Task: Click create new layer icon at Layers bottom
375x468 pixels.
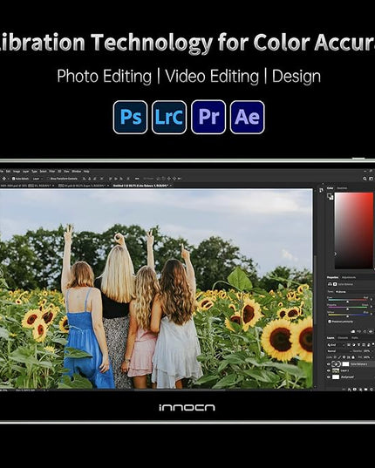Action: [372, 390]
